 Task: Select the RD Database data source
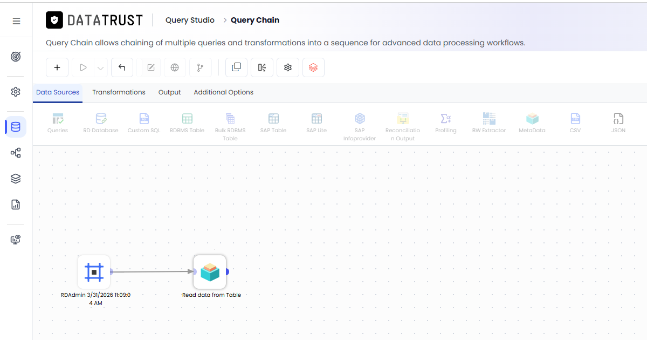pyautogui.click(x=101, y=123)
